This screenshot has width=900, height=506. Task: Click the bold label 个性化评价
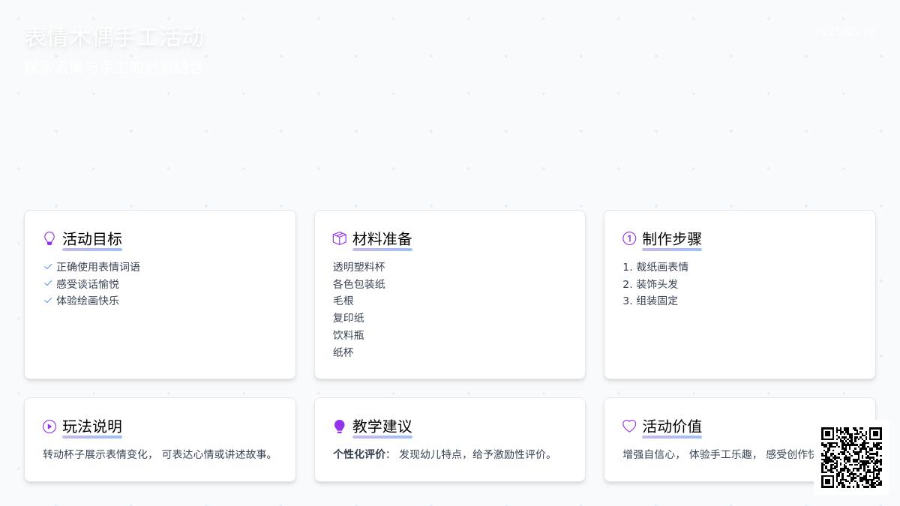coord(359,454)
